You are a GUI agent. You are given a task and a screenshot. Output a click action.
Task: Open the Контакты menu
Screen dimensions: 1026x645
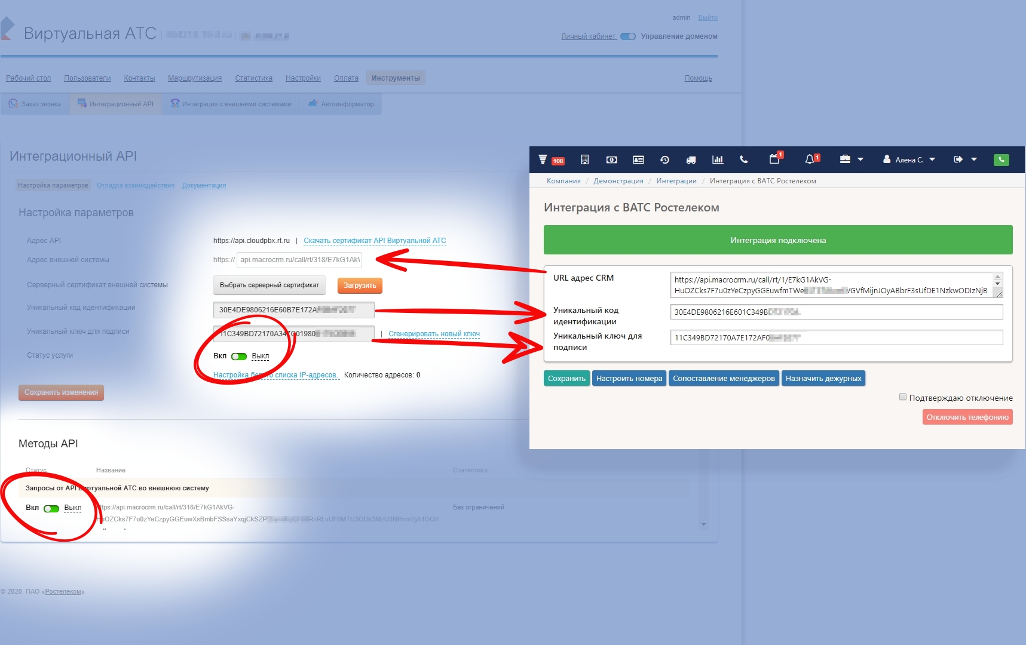(x=139, y=78)
